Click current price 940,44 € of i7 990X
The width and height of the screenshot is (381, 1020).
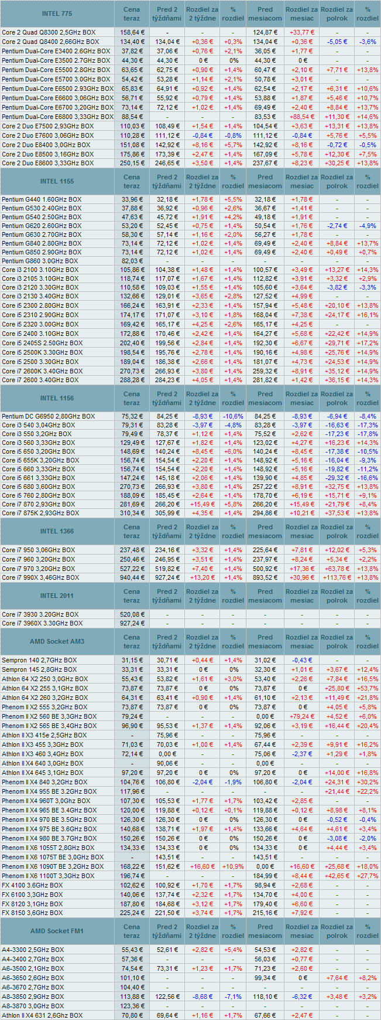tap(132, 577)
